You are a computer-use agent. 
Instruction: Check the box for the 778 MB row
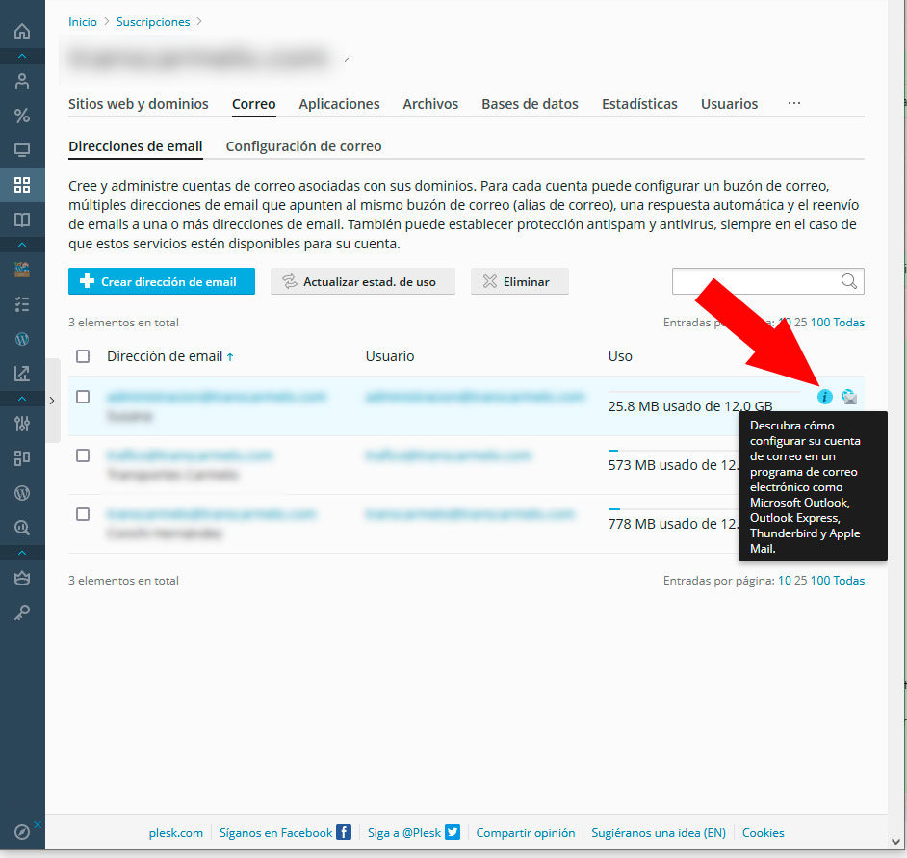point(83,514)
